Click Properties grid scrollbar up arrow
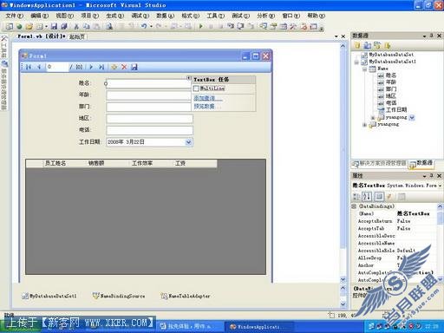 pos(441,206)
